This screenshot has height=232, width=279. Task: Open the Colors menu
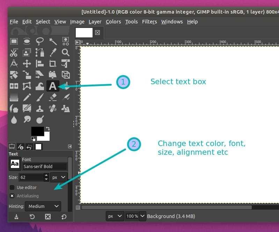pos(113,22)
